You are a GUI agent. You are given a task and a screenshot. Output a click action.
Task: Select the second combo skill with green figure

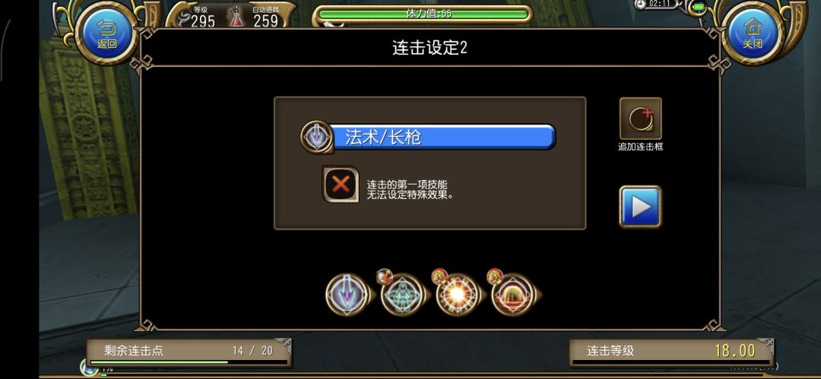coord(401,295)
